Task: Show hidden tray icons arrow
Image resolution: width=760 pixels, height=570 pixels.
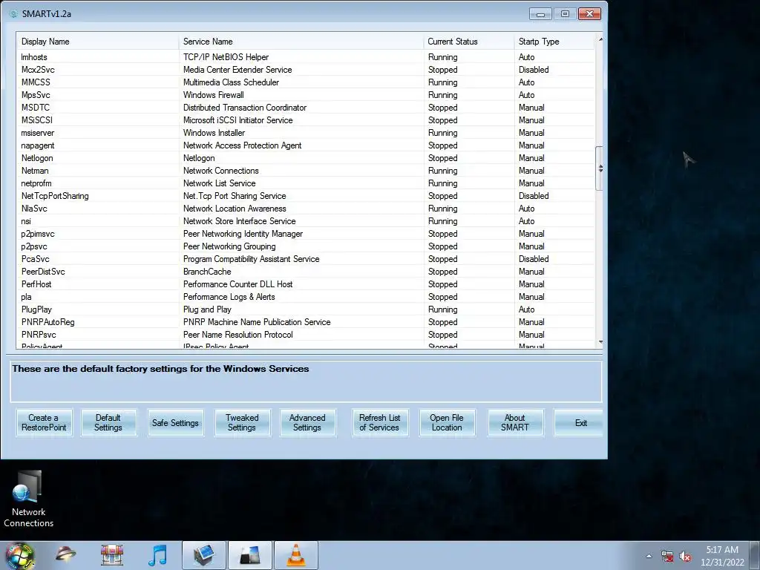Action: pos(649,557)
